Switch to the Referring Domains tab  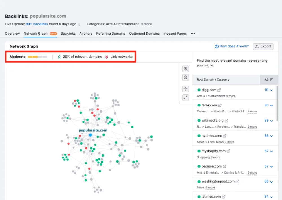click(x=111, y=33)
